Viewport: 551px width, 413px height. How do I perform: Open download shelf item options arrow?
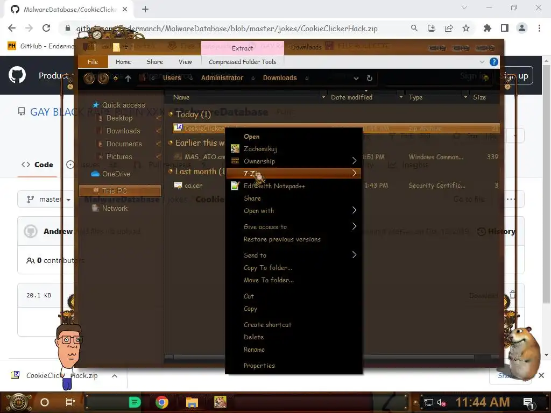point(115,376)
